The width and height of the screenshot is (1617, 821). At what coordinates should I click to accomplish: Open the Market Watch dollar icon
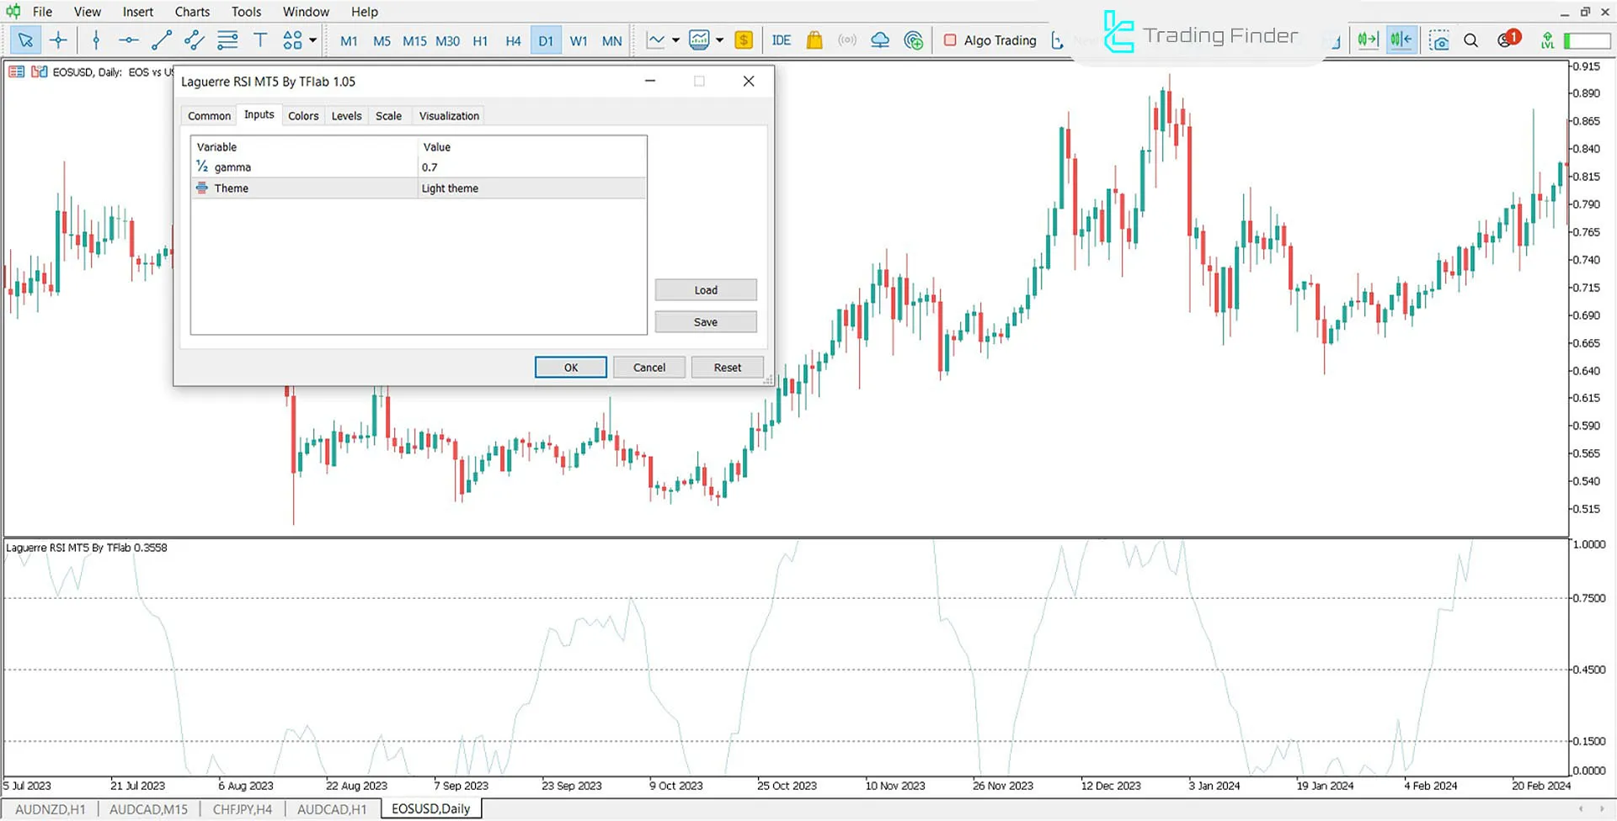[742, 40]
